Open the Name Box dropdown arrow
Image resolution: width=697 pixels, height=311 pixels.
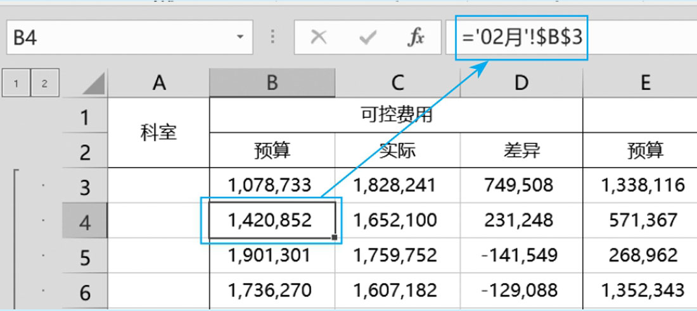pyautogui.click(x=240, y=37)
